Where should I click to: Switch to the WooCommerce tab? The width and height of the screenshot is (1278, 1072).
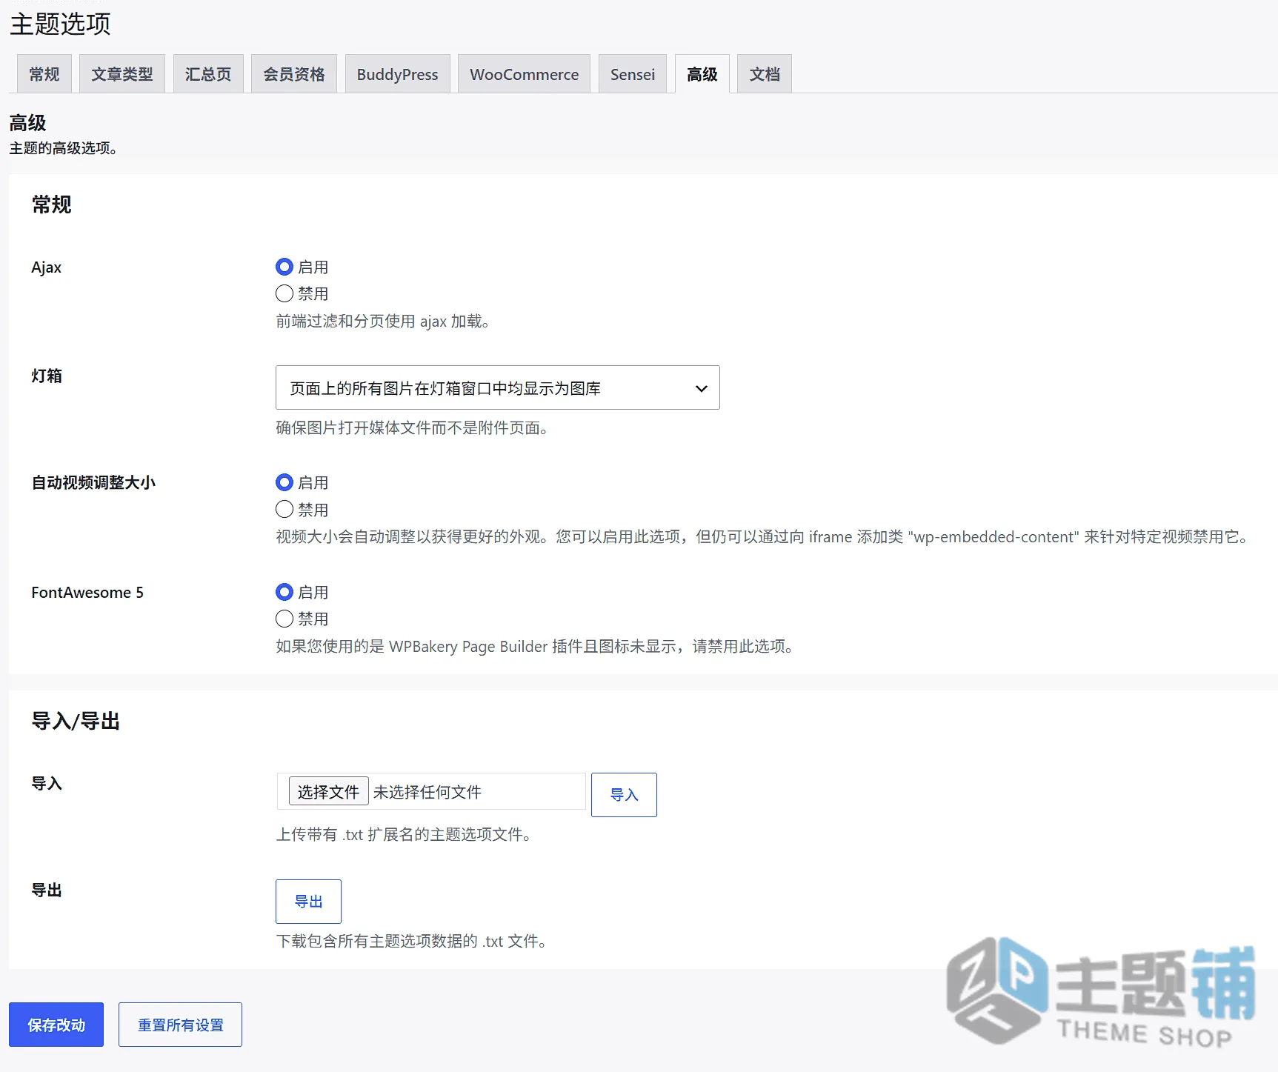(x=525, y=74)
